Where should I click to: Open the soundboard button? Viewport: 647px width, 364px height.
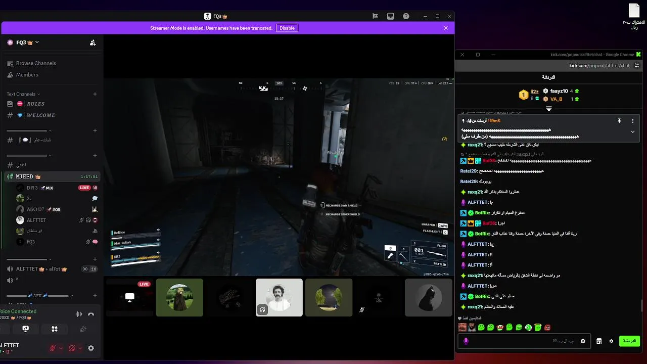pos(83,329)
